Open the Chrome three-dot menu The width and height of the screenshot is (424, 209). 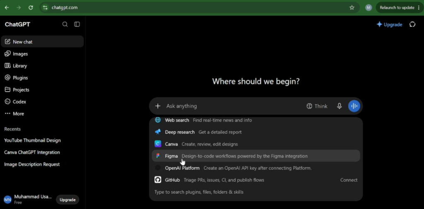419,7
